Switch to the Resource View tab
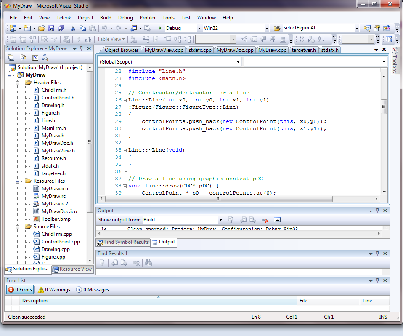The width and height of the screenshot is (403, 336). click(72, 269)
